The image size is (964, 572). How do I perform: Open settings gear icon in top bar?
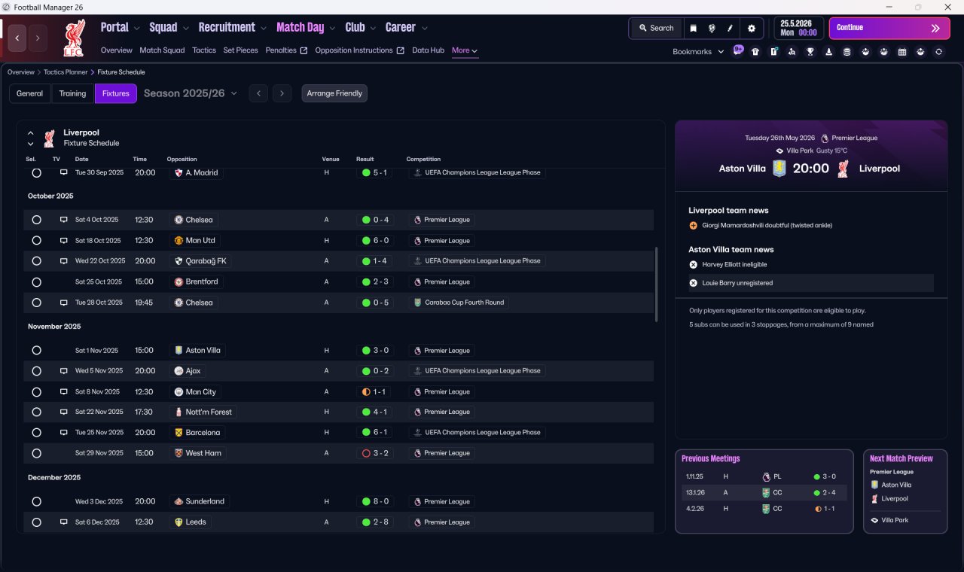pyautogui.click(x=751, y=28)
